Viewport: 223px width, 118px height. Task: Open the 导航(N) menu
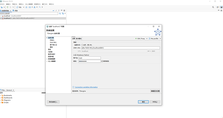coord(15,4)
